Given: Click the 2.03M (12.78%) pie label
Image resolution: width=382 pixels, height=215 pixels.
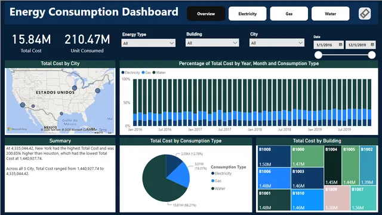Looking at the screenshot, I should [192, 154].
